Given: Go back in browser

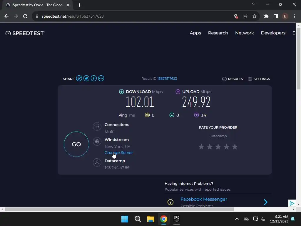Looking at the screenshot, I should pos(6,16).
